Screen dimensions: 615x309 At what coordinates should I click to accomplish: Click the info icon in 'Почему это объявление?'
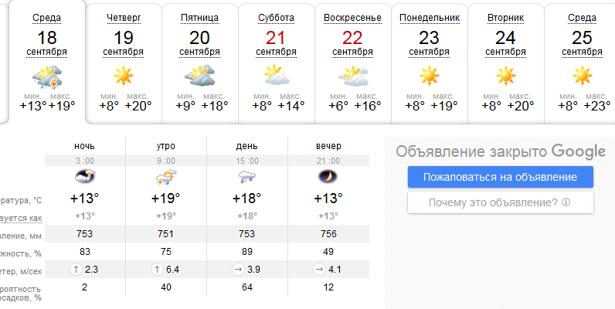pos(566,202)
